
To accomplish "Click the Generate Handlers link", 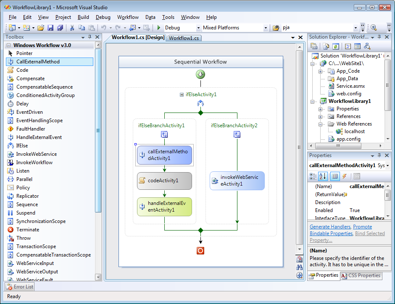I will coord(330,227).
